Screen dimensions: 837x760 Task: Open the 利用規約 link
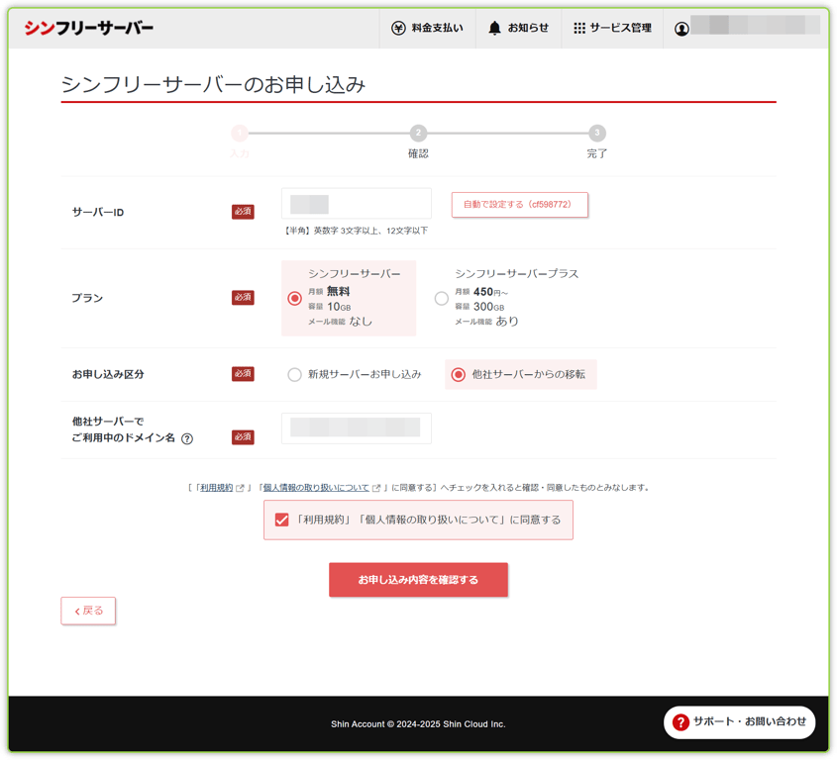coord(216,488)
